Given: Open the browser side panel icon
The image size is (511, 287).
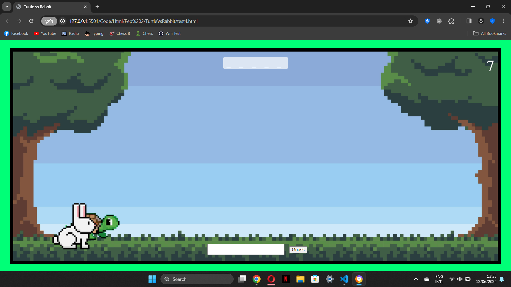Looking at the screenshot, I should tap(469, 21).
